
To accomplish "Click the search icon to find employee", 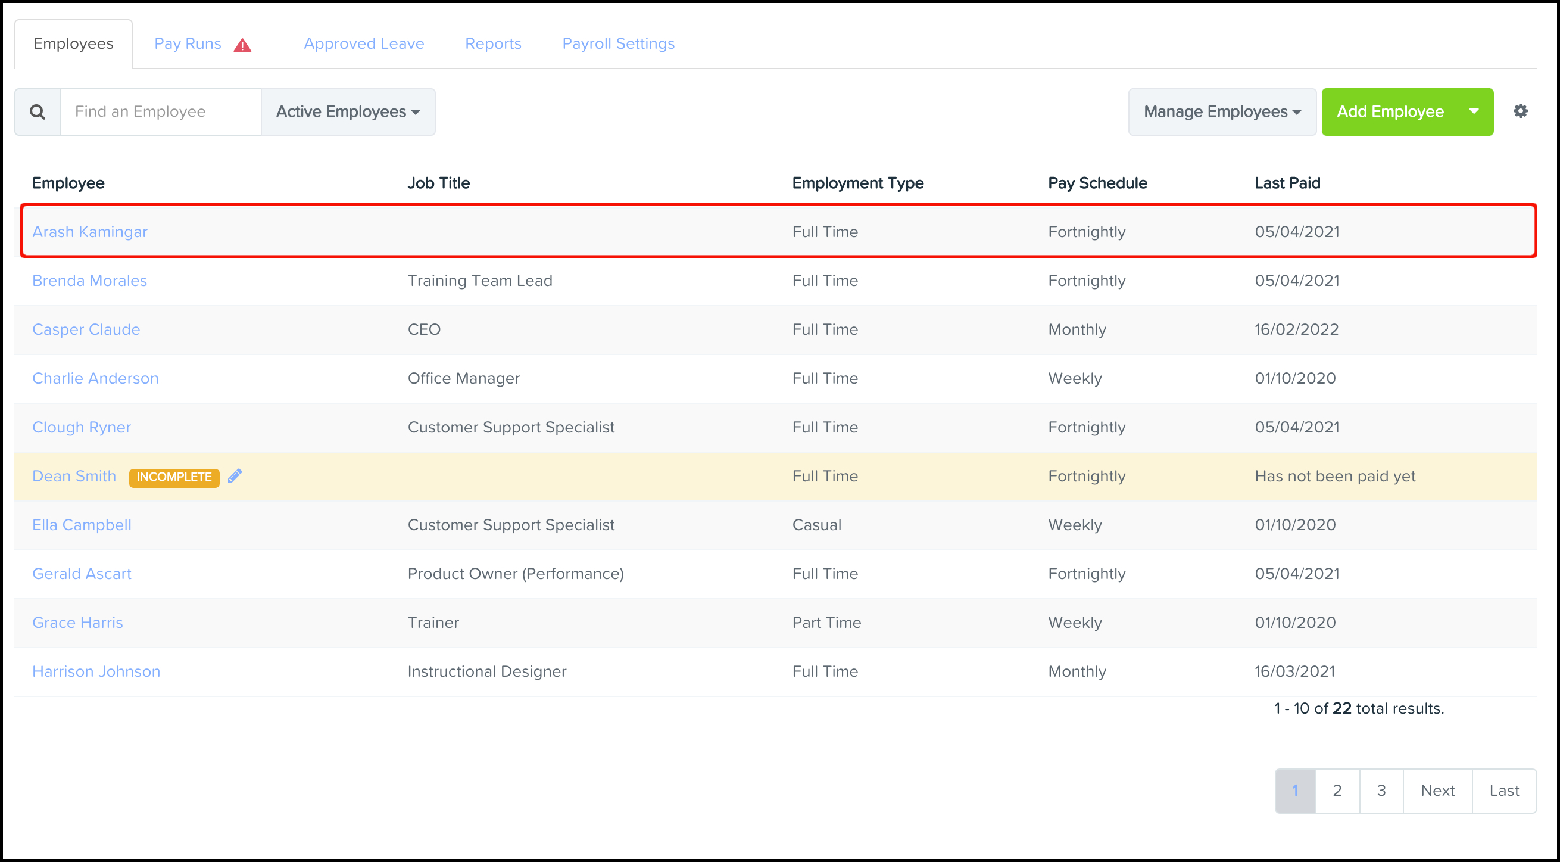I will click(x=38, y=111).
